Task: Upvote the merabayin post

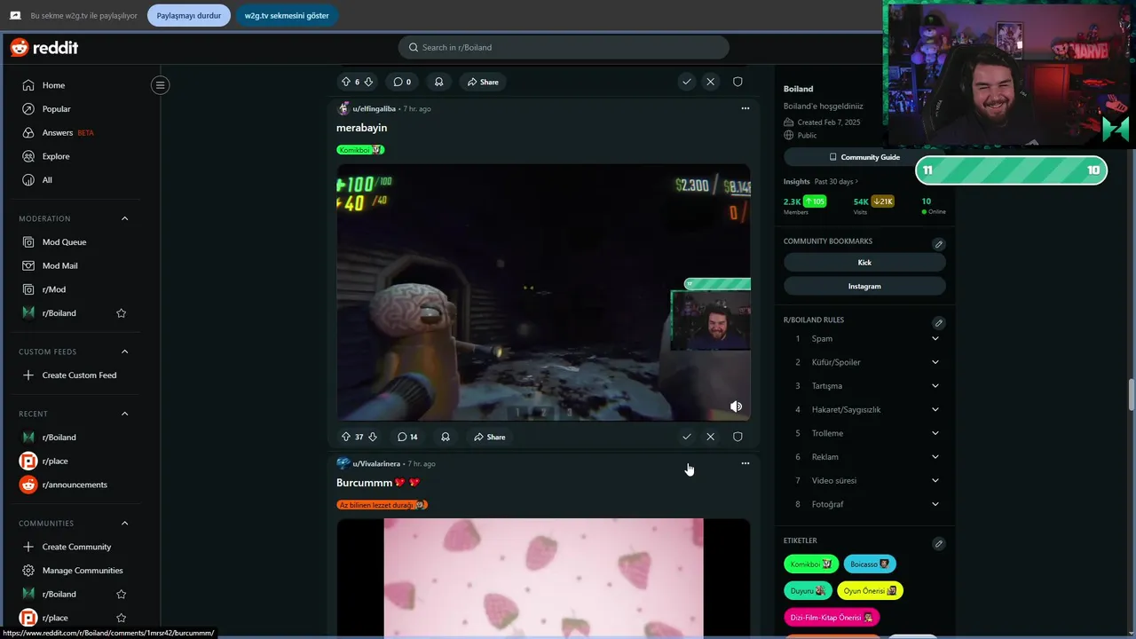Action: pos(346,437)
